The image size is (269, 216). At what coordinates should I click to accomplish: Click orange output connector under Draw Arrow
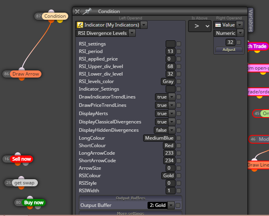point(22,79)
